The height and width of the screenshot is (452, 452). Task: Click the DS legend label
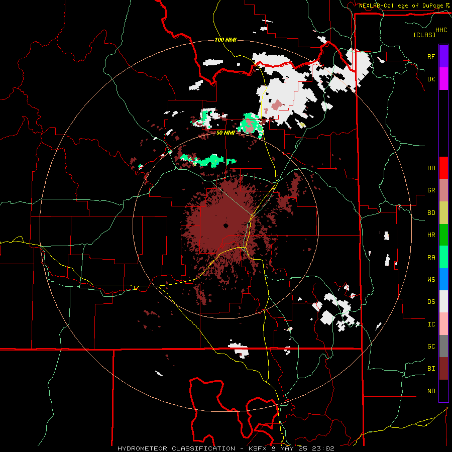coord(431,302)
